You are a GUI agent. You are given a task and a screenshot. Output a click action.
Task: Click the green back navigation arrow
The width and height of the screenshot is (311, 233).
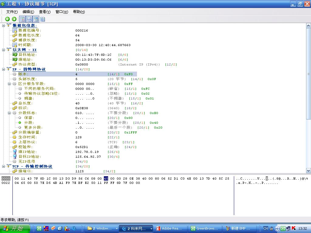(7, 19)
